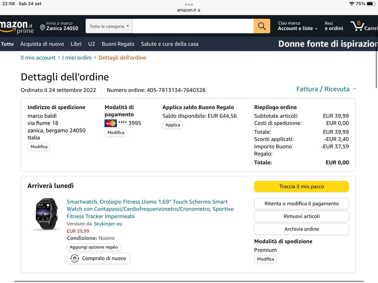Select 'Acquista di nuovo' navigation item

(42, 44)
